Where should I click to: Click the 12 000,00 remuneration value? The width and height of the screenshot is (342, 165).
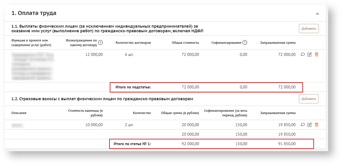(94, 54)
